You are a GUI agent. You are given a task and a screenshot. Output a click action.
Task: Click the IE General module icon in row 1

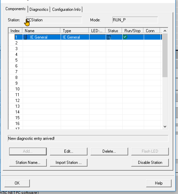click(x=25, y=37)
